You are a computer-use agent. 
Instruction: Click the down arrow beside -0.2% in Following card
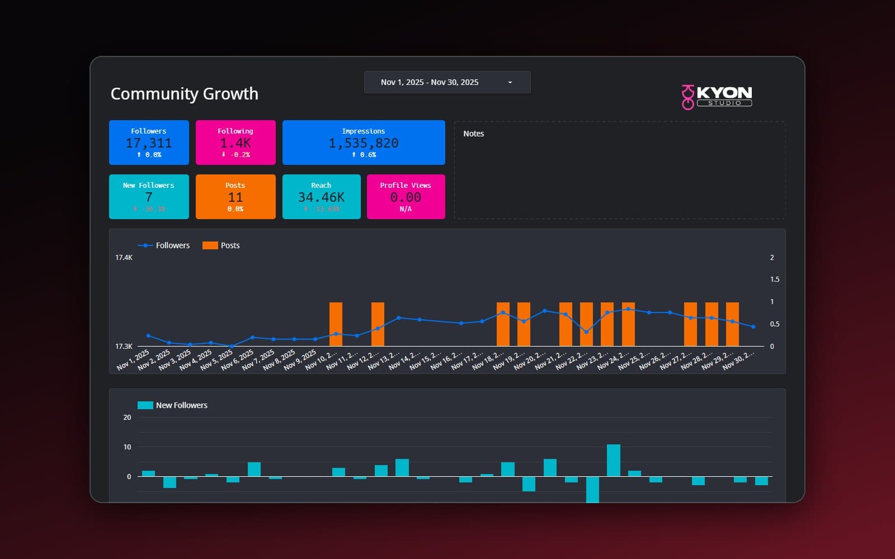223,155
